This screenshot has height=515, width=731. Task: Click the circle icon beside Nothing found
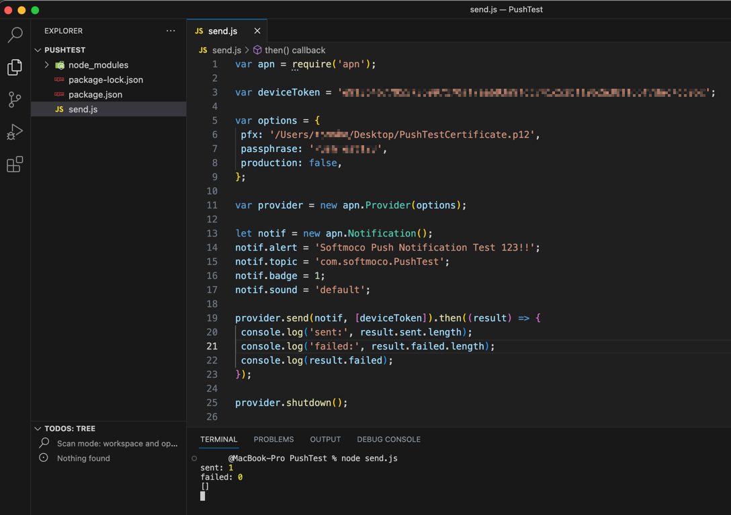click(x=44, y=458)
